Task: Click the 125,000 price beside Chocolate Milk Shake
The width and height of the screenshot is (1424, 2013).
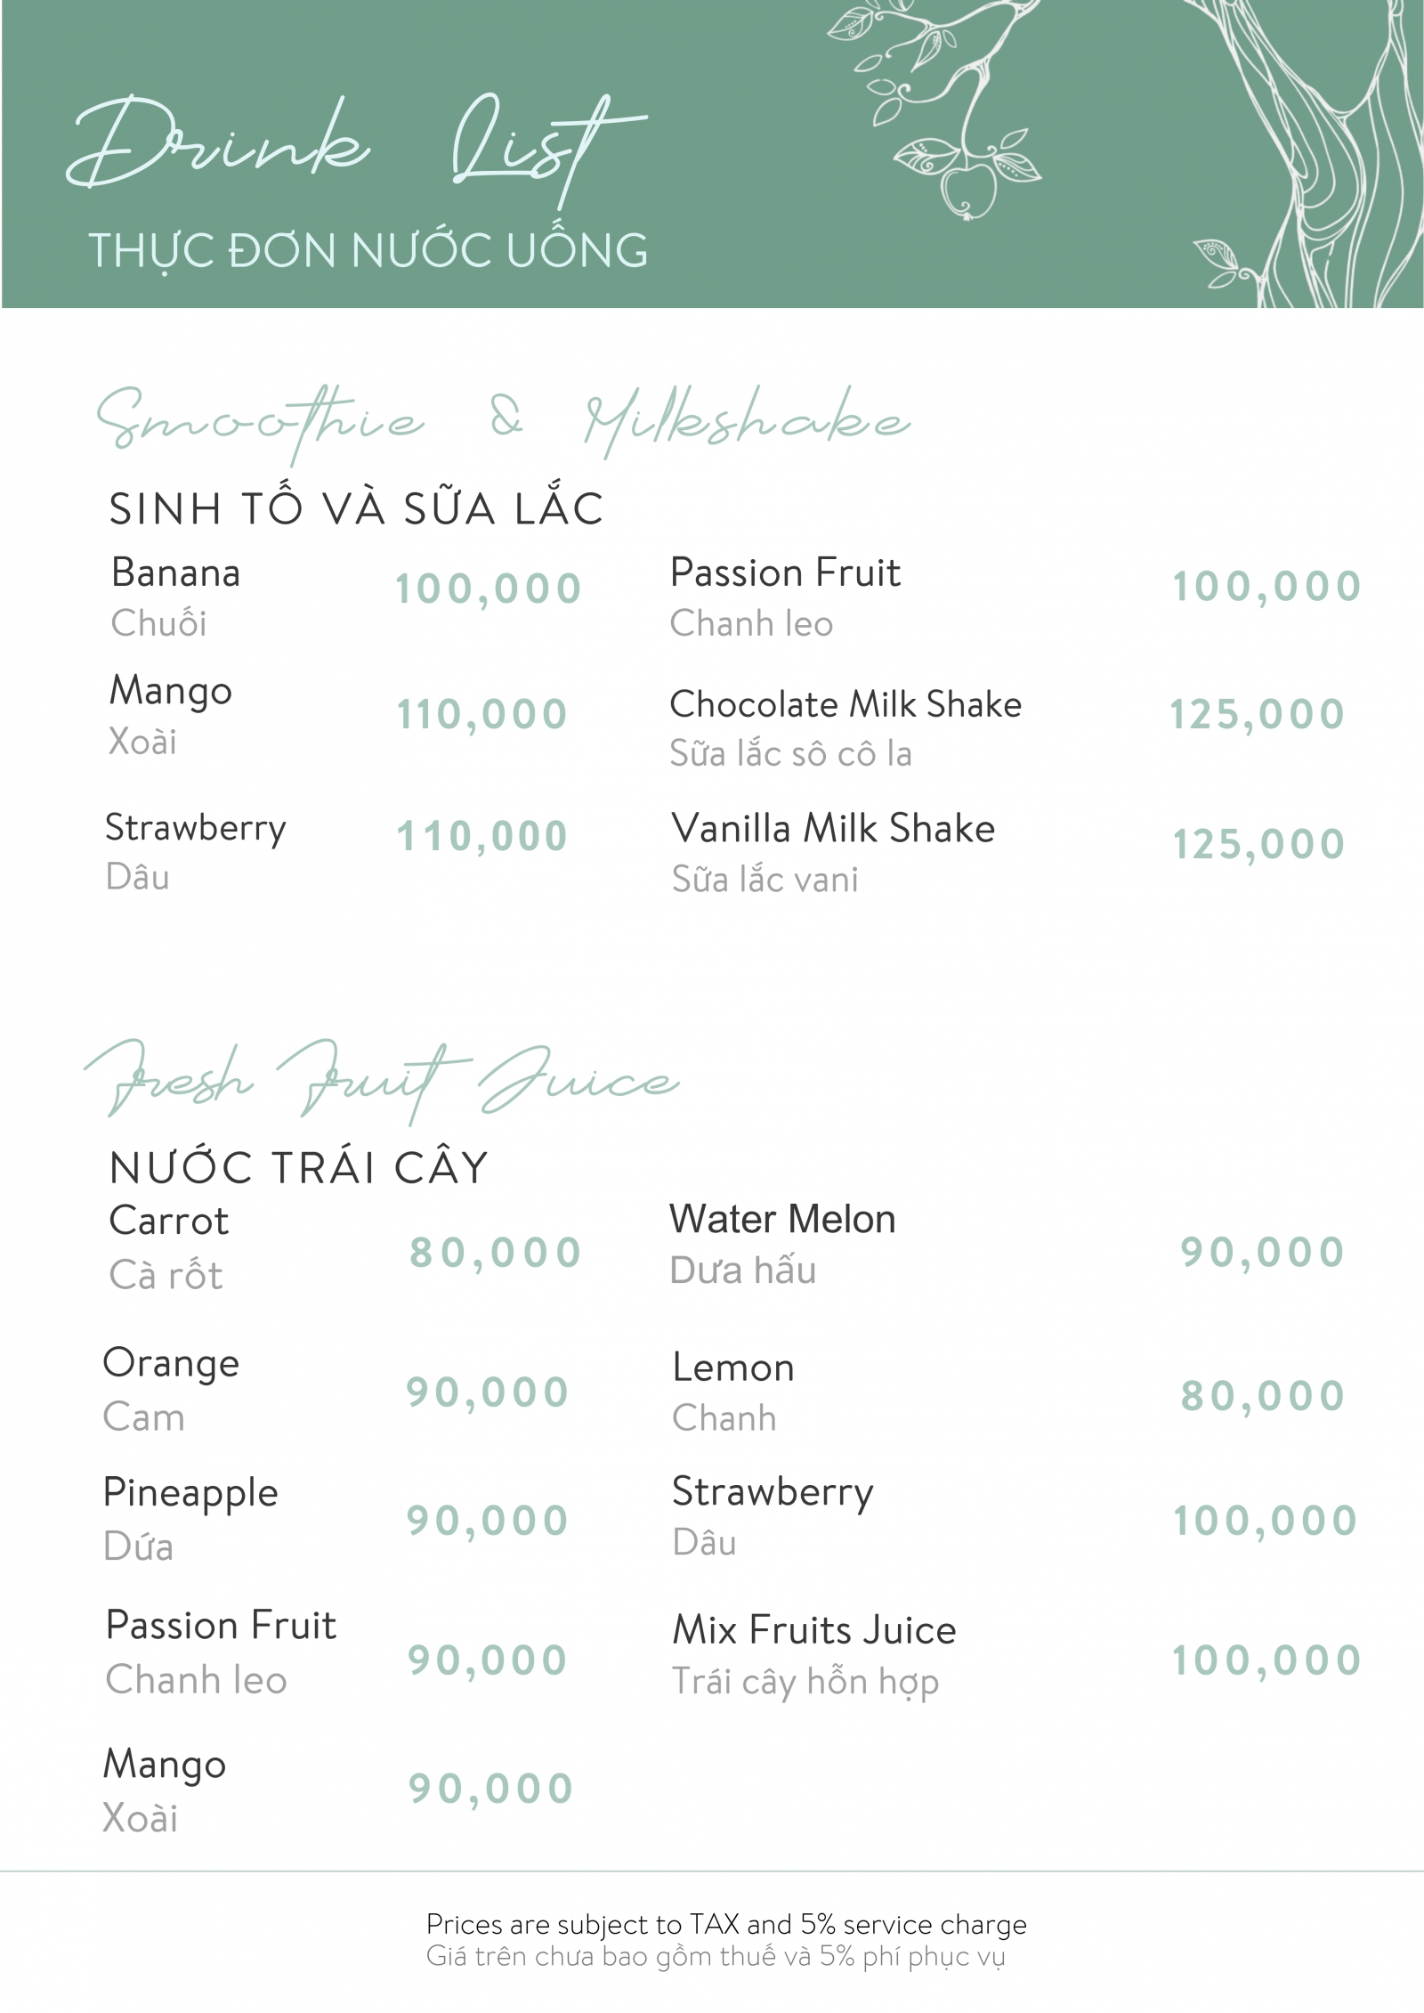Action: (x=1257, y=715)
